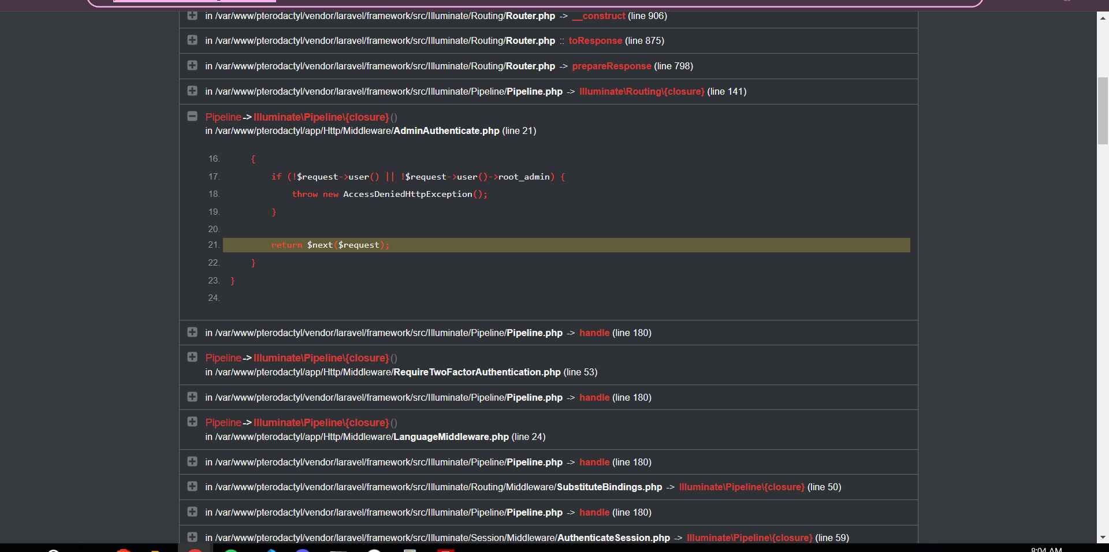Expand the Router.php toResponse (line 875) frame

(x=192, y=40)
